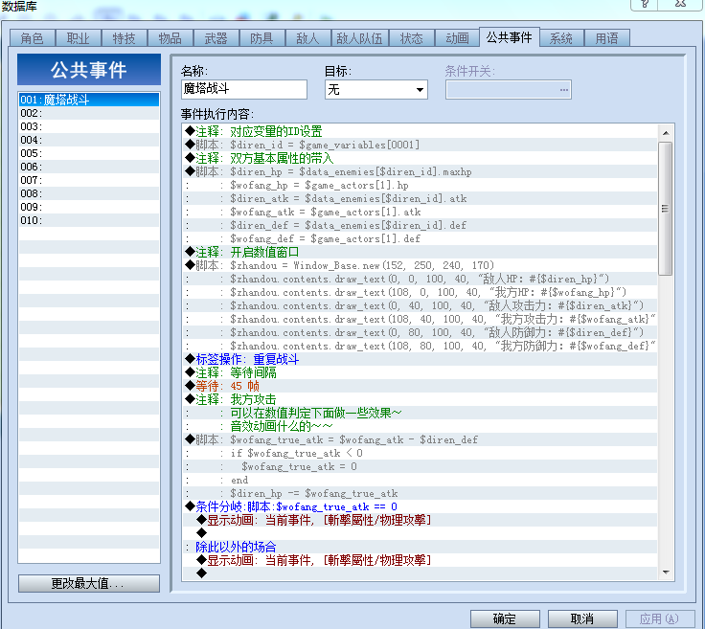Image resolution: width=705 pixels, height=629 pixels.
Task: Select script line $diren_hp = $data_enemies maxhp
Action: (420, 172)
